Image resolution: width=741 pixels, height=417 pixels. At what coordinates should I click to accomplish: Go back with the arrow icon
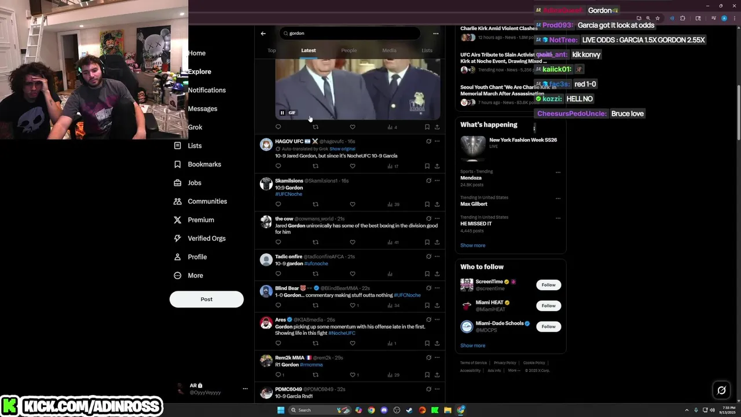coord(263,34)
